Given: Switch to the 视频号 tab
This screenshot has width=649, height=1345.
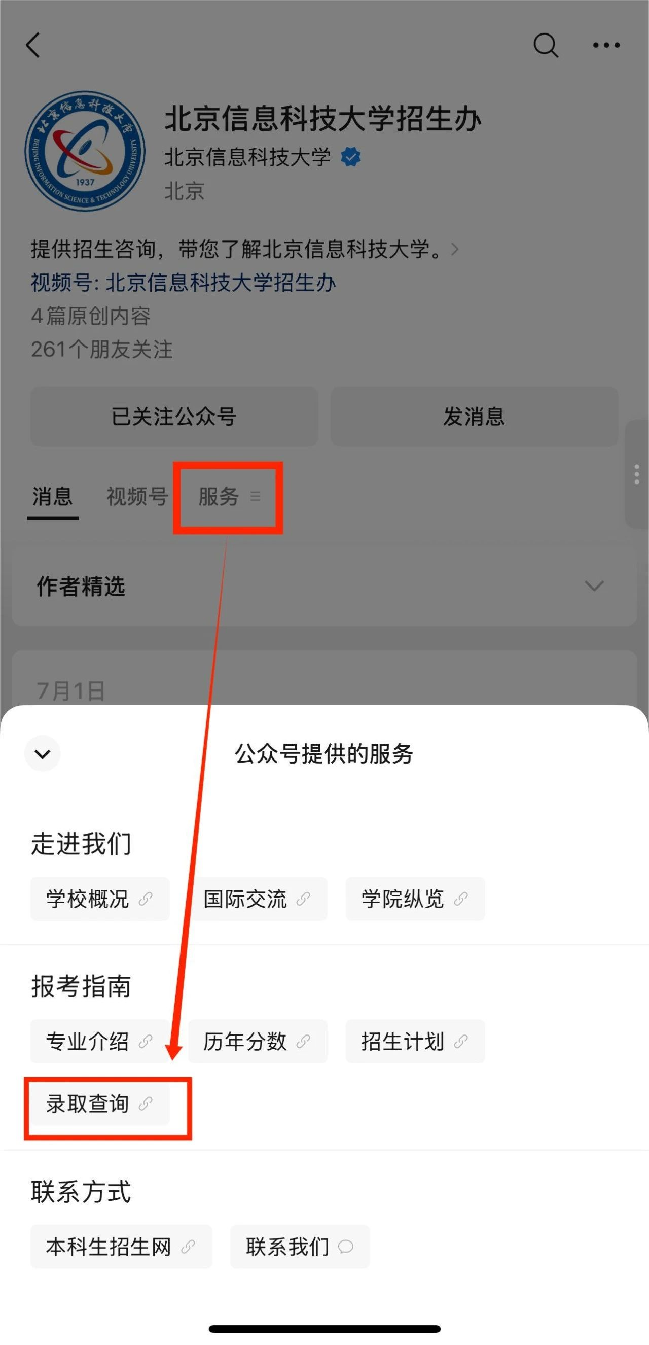Looking at the screenshot, I should pyautogui.click(x=137, y=496).
